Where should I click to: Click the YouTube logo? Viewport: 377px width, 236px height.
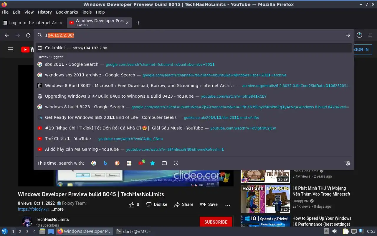tap(27, 50)
